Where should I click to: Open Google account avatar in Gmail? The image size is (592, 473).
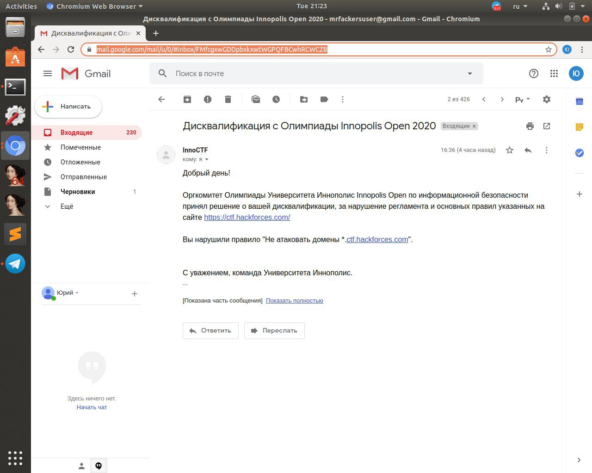[x=576, y=73]
